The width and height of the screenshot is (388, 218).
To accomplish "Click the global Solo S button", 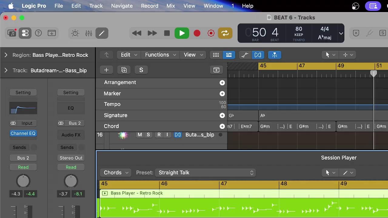I will [x=141, y=70].
